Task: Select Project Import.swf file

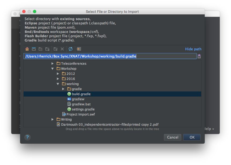Action: (x=80, y=114)
